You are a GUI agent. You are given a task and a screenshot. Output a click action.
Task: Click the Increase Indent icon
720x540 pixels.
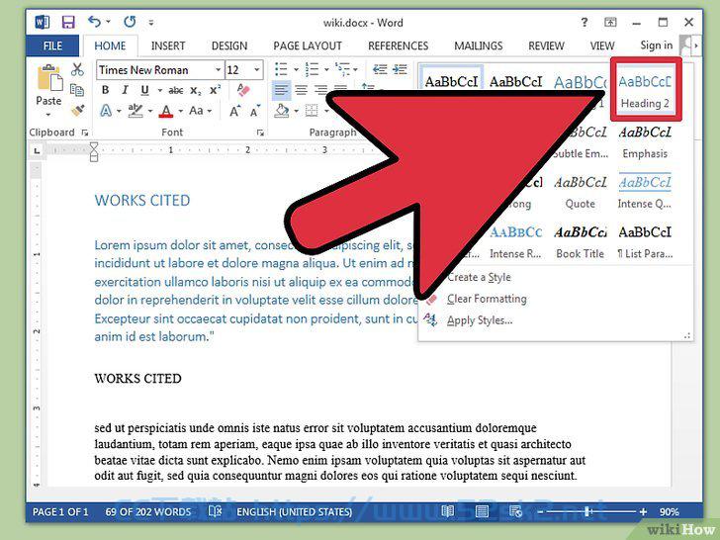(400, 69)
